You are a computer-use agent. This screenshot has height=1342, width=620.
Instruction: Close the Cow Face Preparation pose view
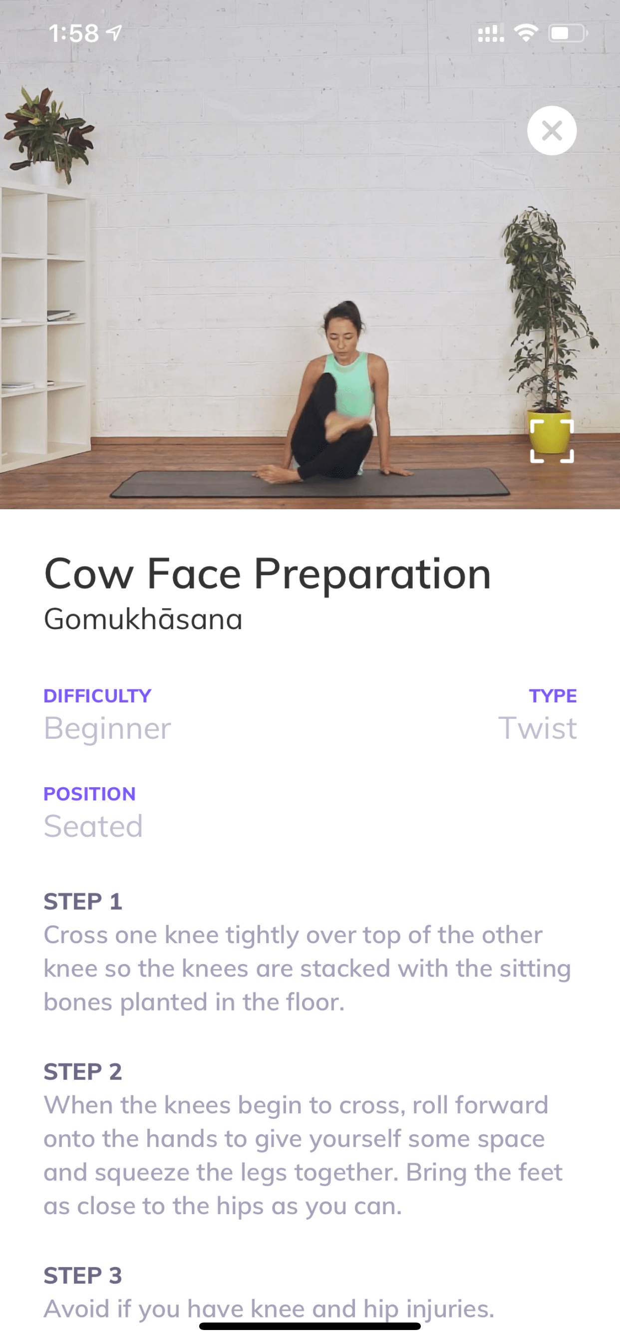click(x=552, y=130)
